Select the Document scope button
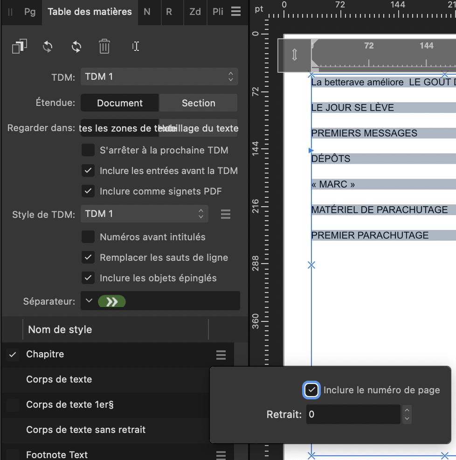 (x=120, y=103)
